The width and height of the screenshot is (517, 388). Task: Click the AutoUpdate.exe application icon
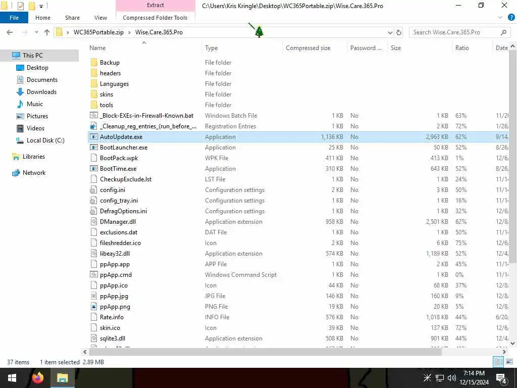pyautogui.click(x=94, y=136)
